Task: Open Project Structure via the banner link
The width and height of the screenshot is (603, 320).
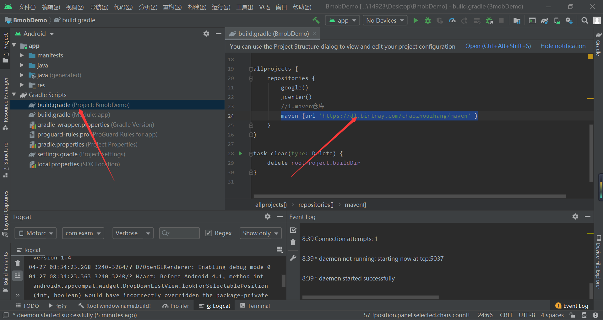Action: pyautogui.click(x=498, y=46)
